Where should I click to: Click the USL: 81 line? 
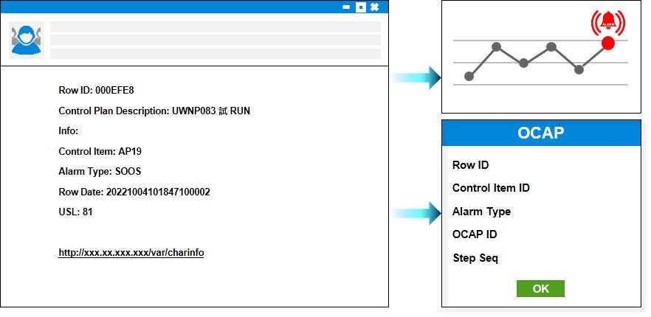(76, 212)
